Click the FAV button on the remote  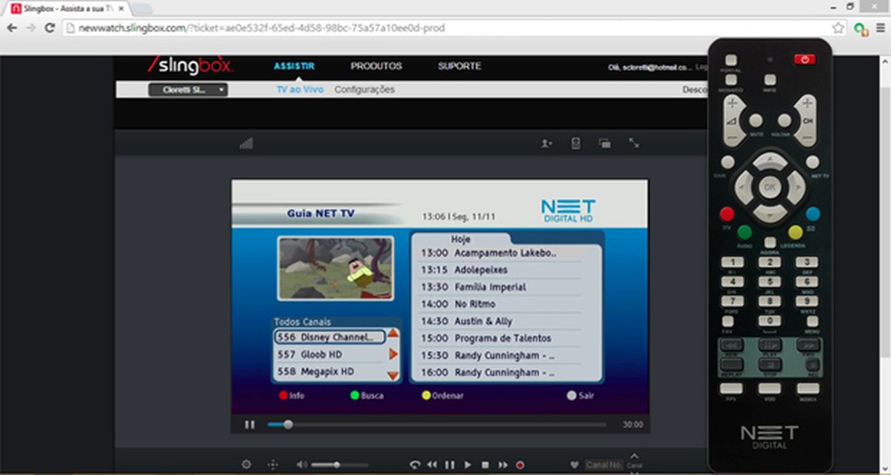click(x=727, y=321)
